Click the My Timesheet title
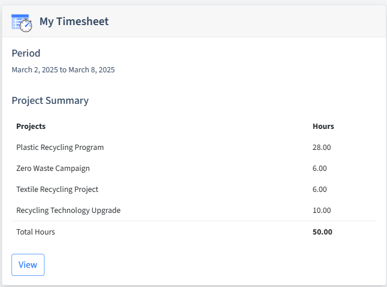Screen dimensions: 387x287 coord(74,22)
